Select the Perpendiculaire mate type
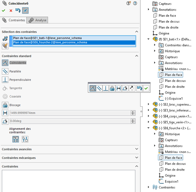The width and height of the screenshot is (196, 192). [16, 80]
